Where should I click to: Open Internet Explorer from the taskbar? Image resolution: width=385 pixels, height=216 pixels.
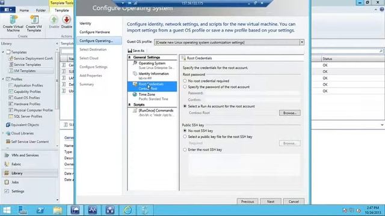(128, 211)
